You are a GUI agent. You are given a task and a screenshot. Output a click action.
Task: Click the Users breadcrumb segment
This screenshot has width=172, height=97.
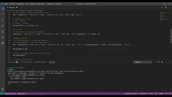[12, 11]
